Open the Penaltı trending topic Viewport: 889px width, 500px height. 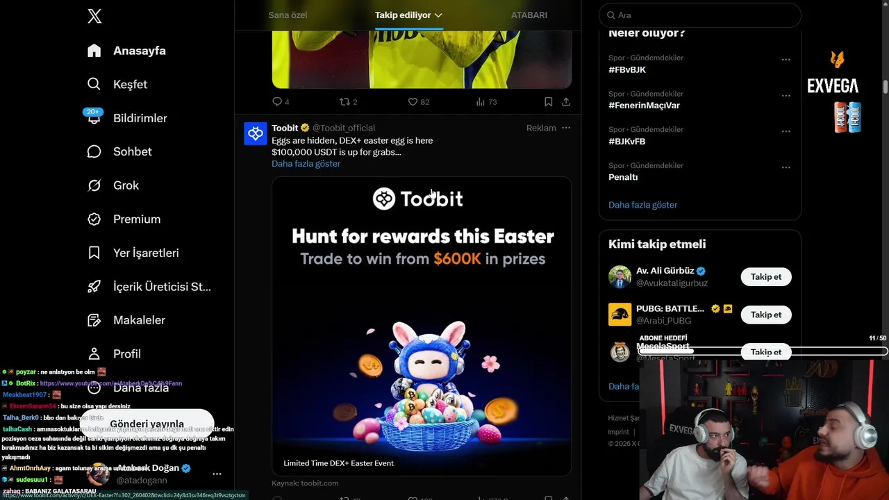623,177
